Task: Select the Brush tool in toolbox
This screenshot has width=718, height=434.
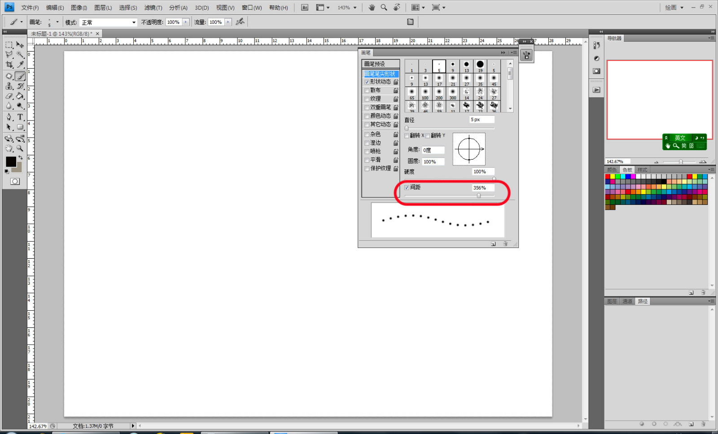Action: [x=20, y=76]
